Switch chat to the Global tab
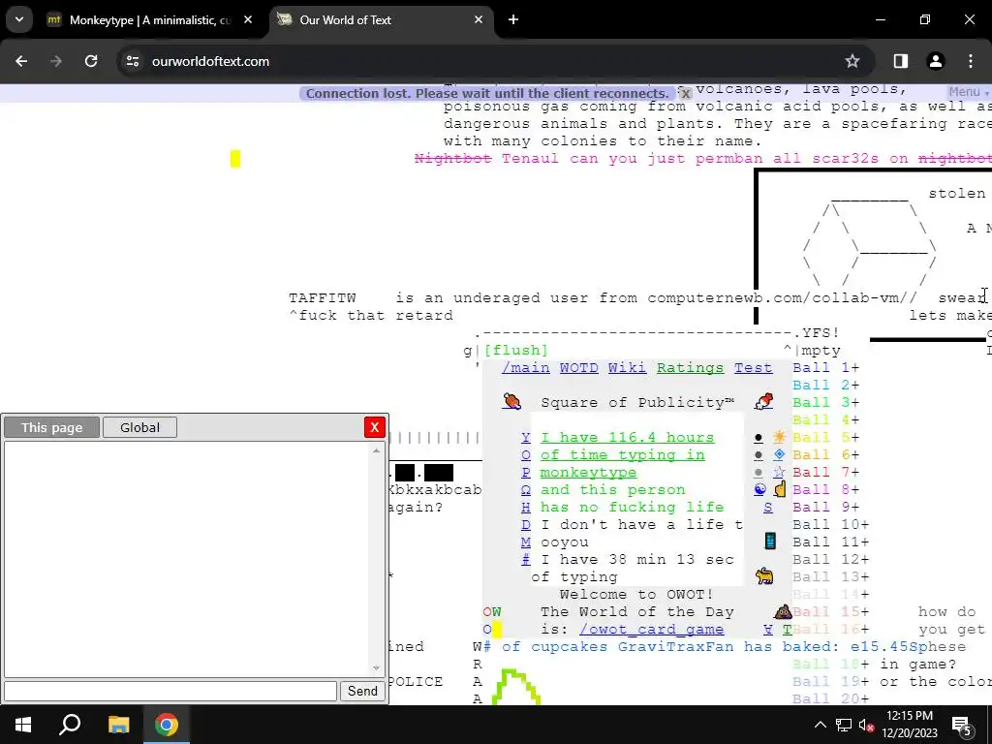This screenshot has width=992, height=744. pos(139,427)
